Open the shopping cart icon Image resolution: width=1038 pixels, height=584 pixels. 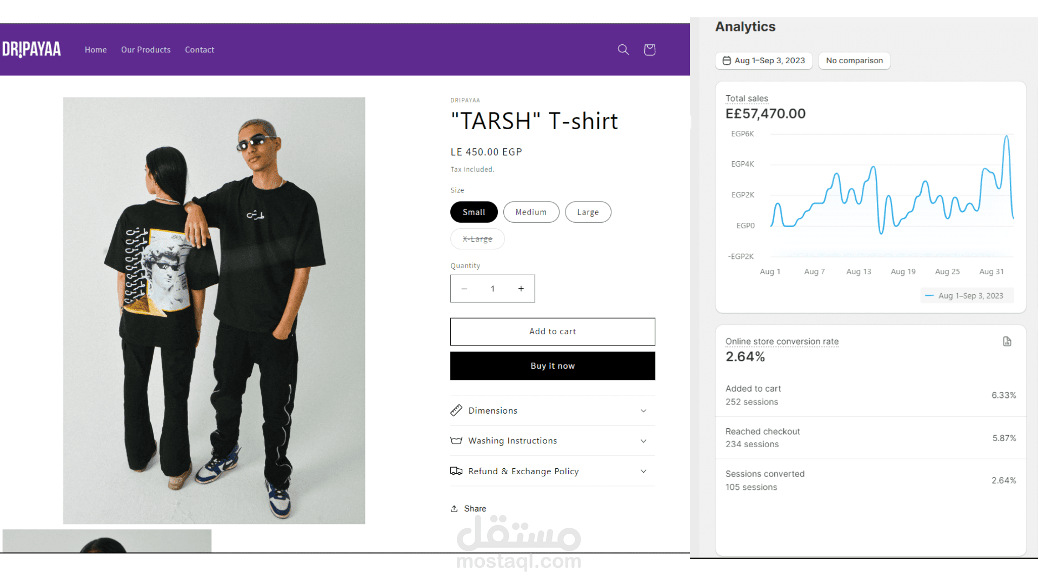[649, 49]
